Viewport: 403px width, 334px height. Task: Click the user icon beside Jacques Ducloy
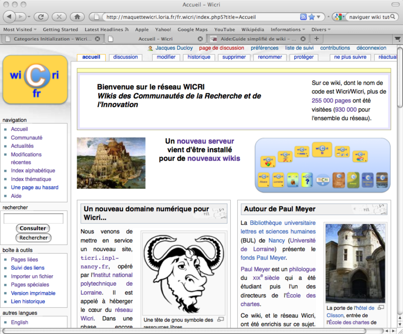pyautogui.click(x=150, y=48)
